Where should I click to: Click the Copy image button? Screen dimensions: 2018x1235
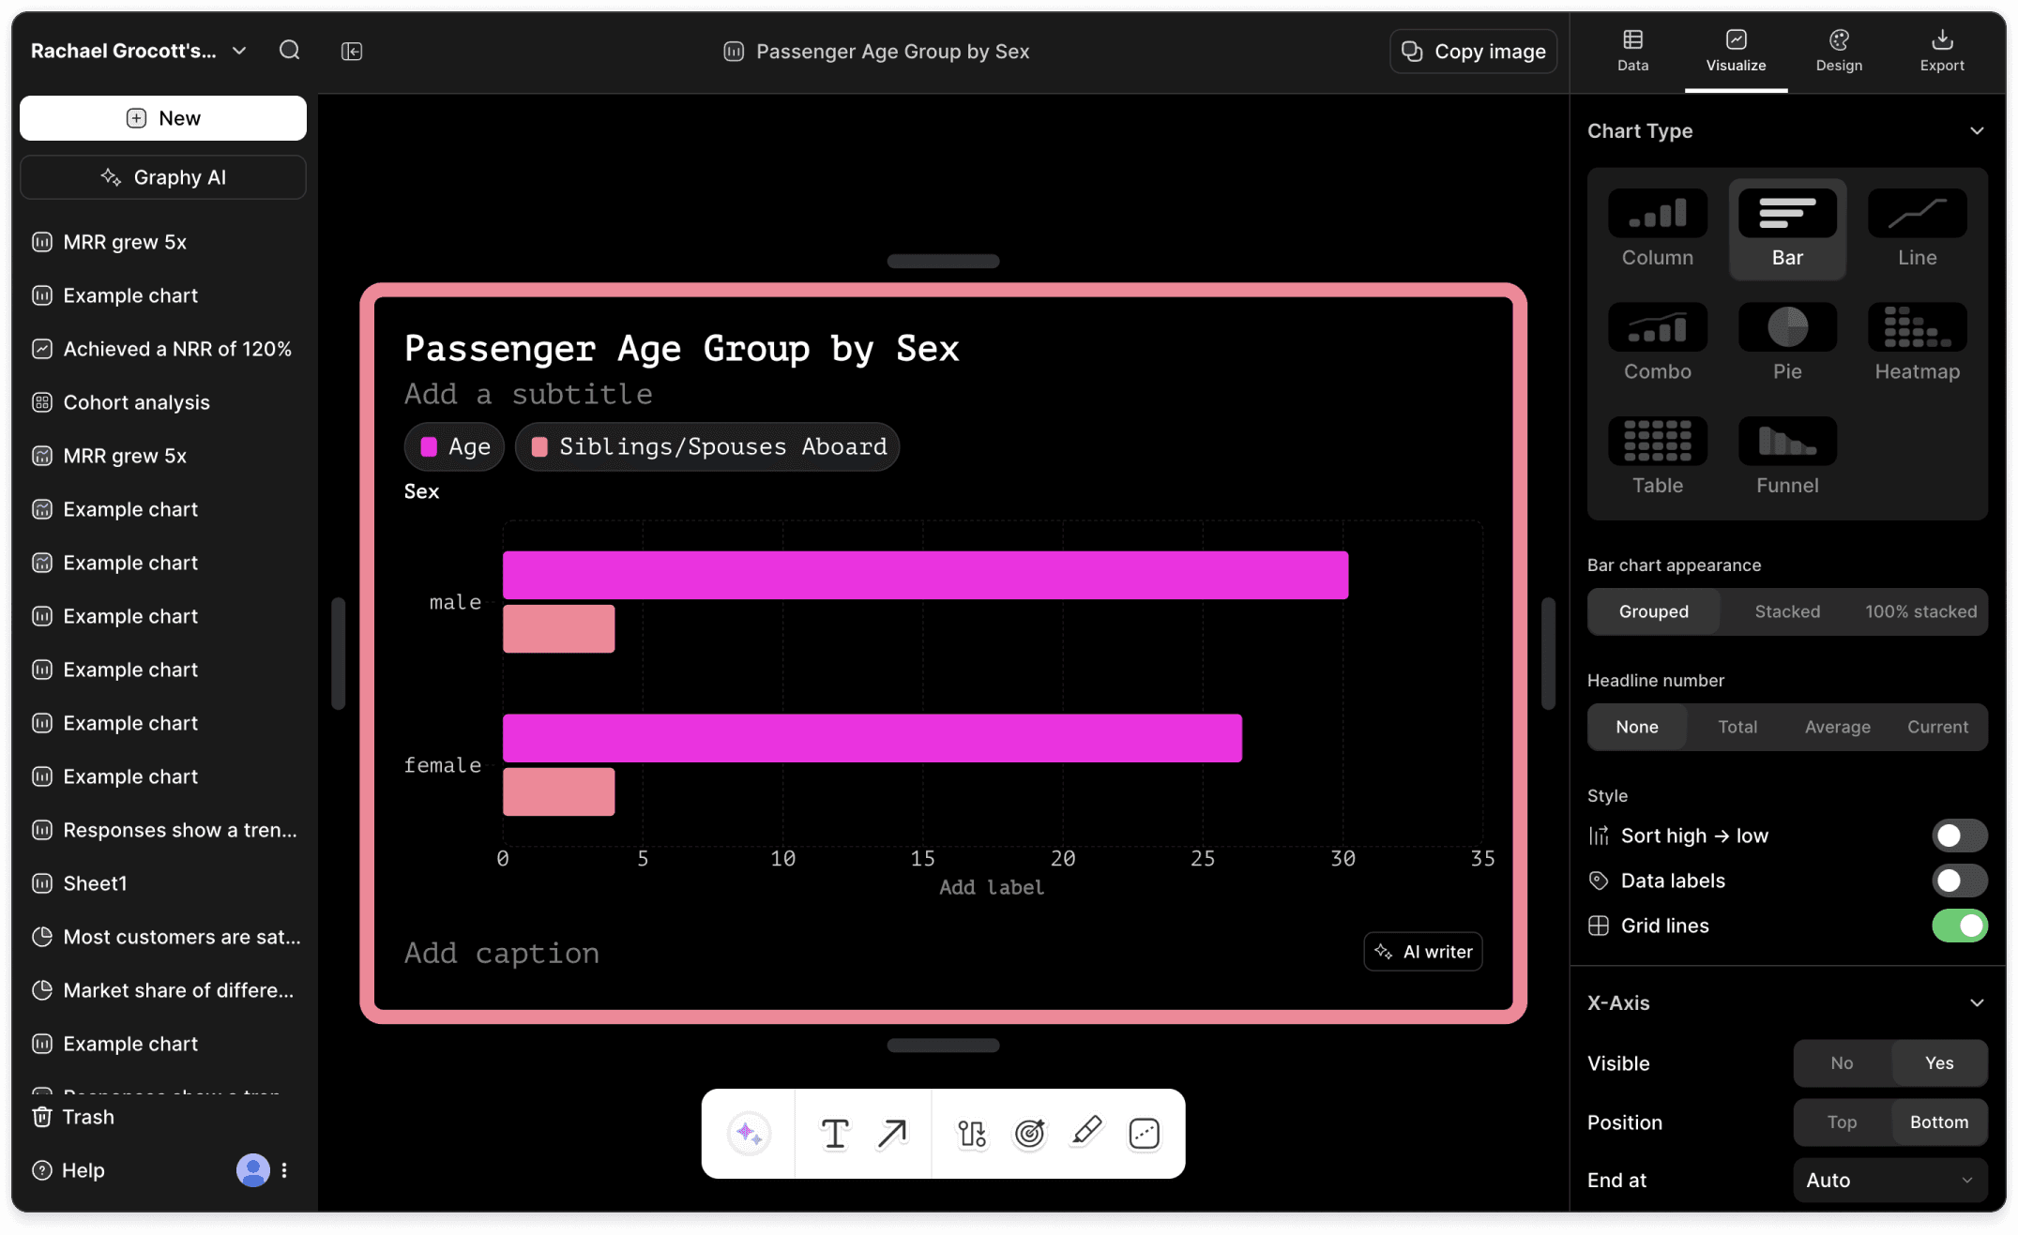tap(1473, 52)
